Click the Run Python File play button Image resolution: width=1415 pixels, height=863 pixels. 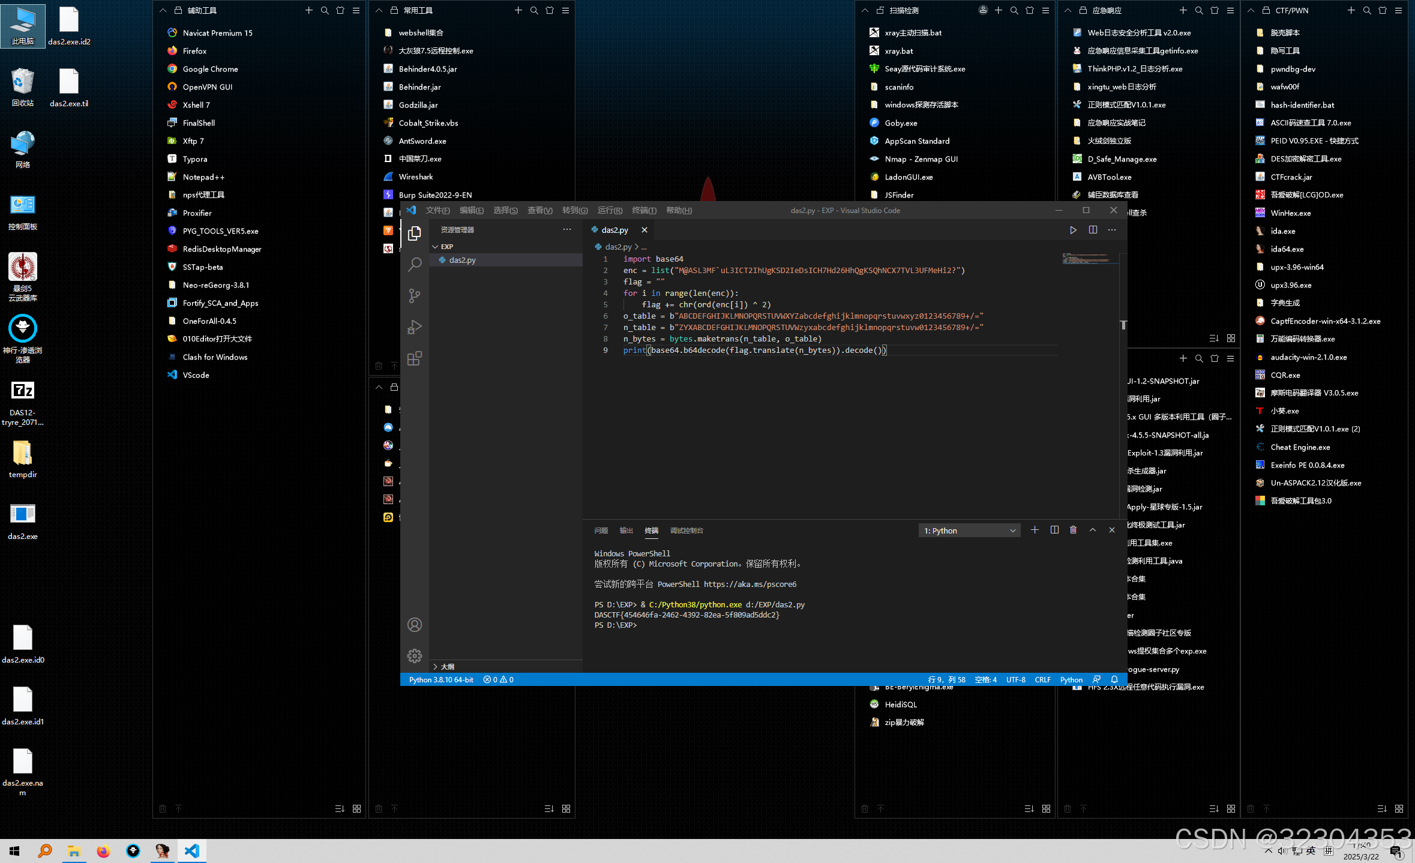click(x=1073, y=230)
